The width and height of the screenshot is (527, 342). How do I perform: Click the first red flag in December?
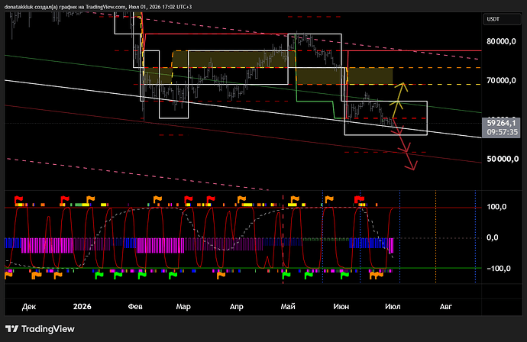[x=18, y=200]
